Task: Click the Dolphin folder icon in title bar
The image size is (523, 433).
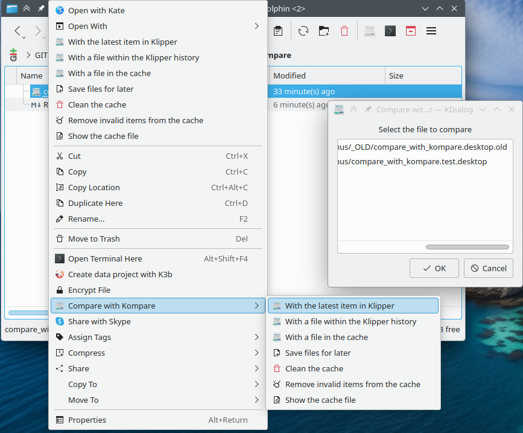Action: coord(11,8)
